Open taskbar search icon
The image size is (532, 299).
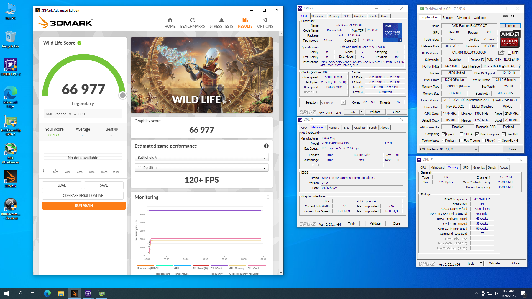point(20,293)
